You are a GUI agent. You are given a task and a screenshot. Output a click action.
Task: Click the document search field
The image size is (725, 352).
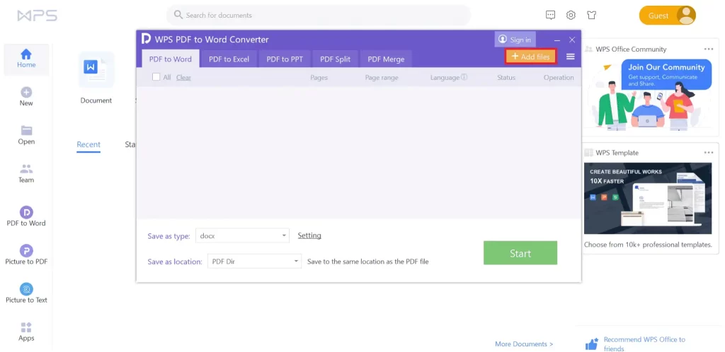[x=319, y=15]
